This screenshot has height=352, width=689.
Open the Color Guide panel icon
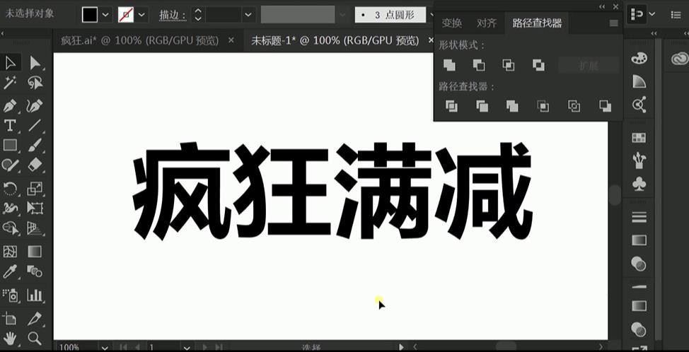coord(639,81)
